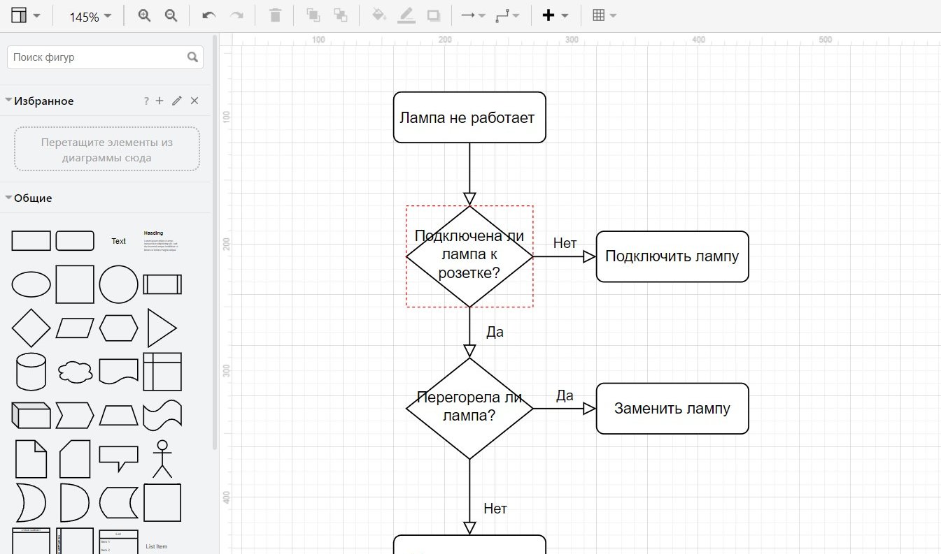The width and height of the screenshot is (941, 554).
Task: Select the cylinder shape in palette
Action: 31,371
